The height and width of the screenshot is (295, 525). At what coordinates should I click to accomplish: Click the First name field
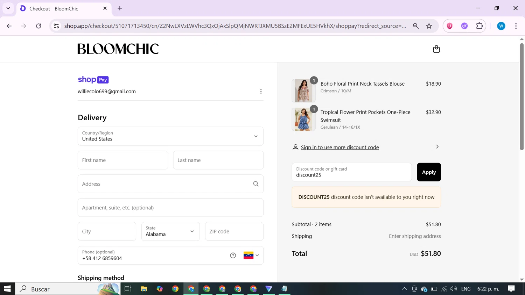(x=123, y=160)
